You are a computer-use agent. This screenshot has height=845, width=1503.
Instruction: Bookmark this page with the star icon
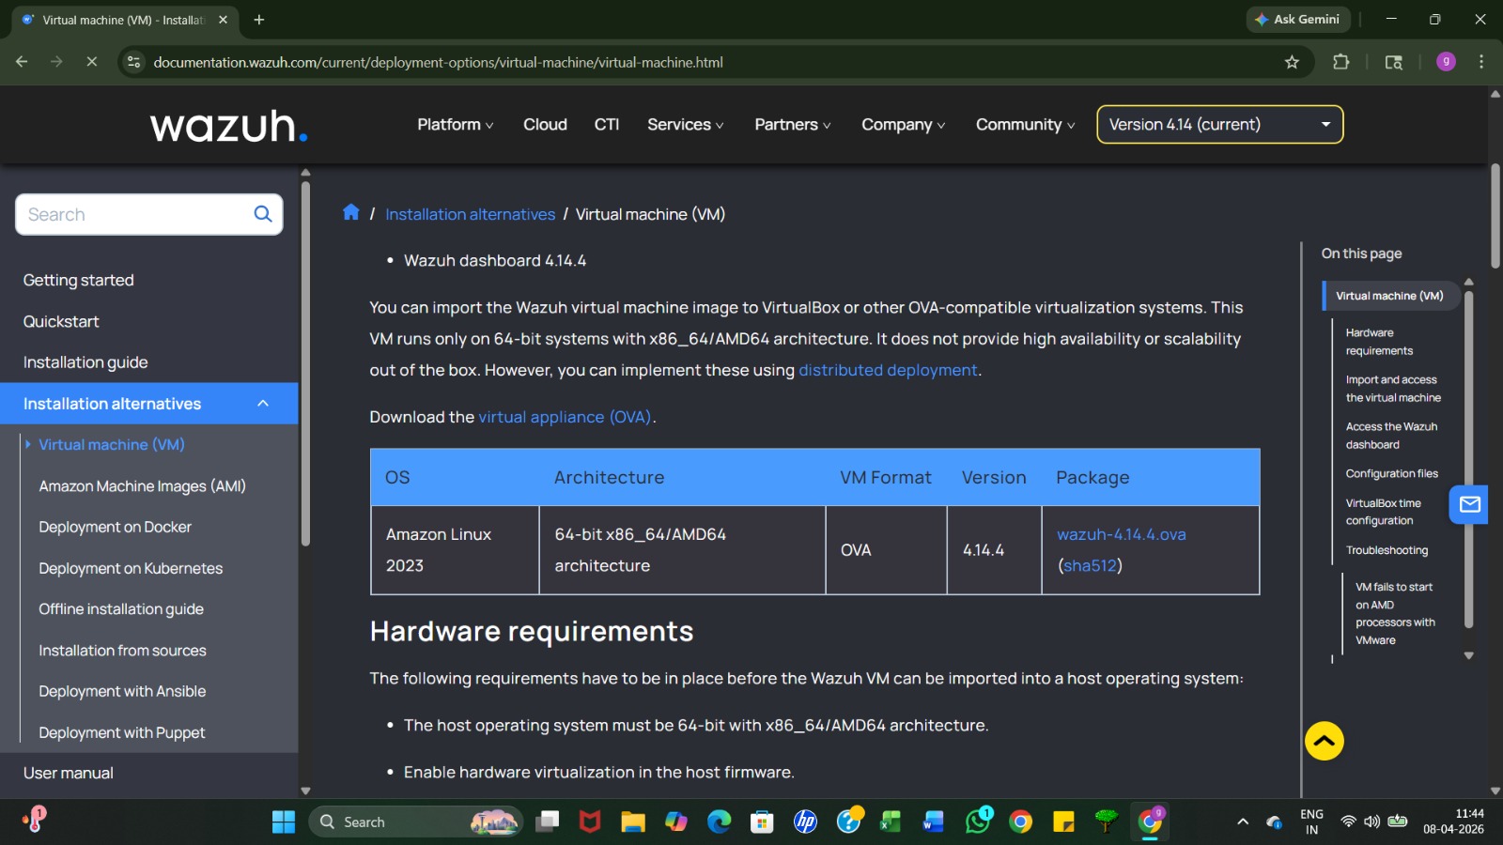pyautogui.click(x=1292, y=62)
